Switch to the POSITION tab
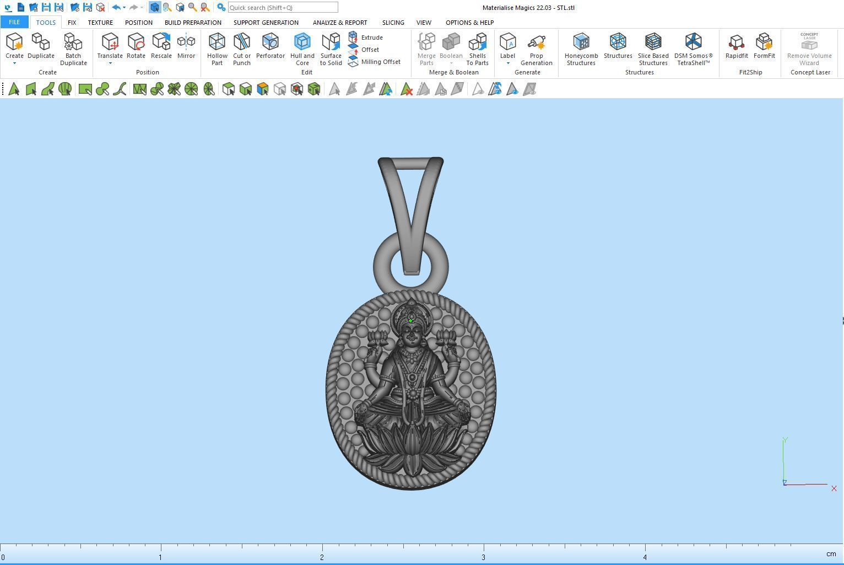Image resolution: width=844 pixels, height=565 pixels. point(138,23)
